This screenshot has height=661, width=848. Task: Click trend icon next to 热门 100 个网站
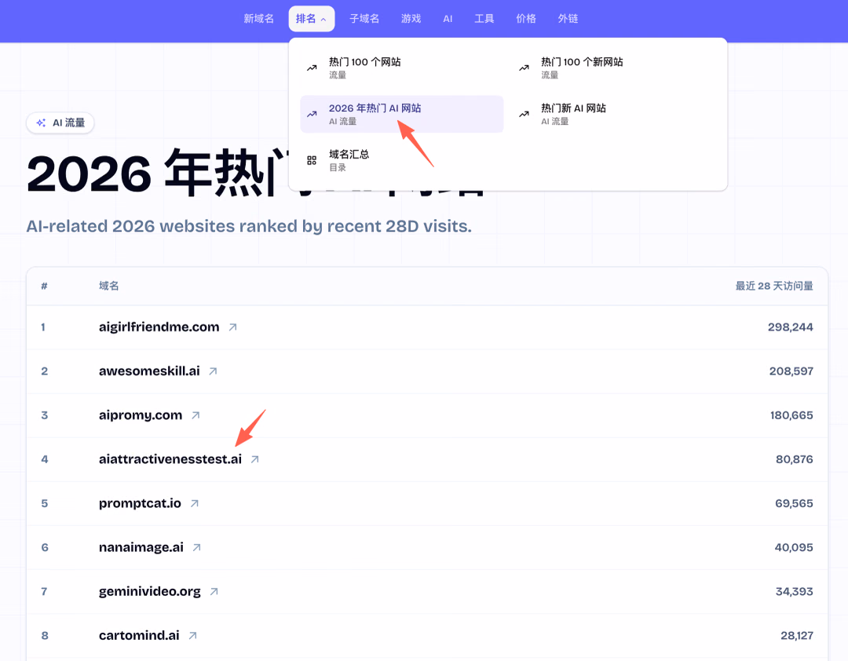(312, 68)
